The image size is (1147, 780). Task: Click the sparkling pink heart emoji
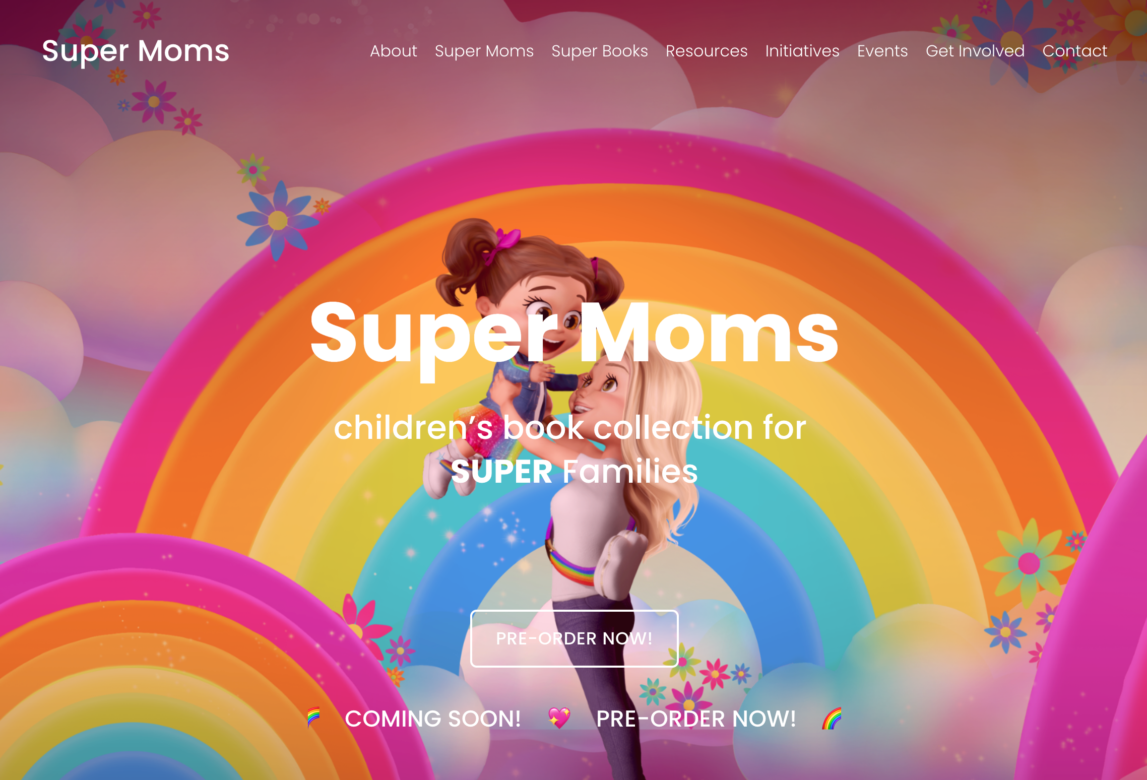tap(559, 718)
